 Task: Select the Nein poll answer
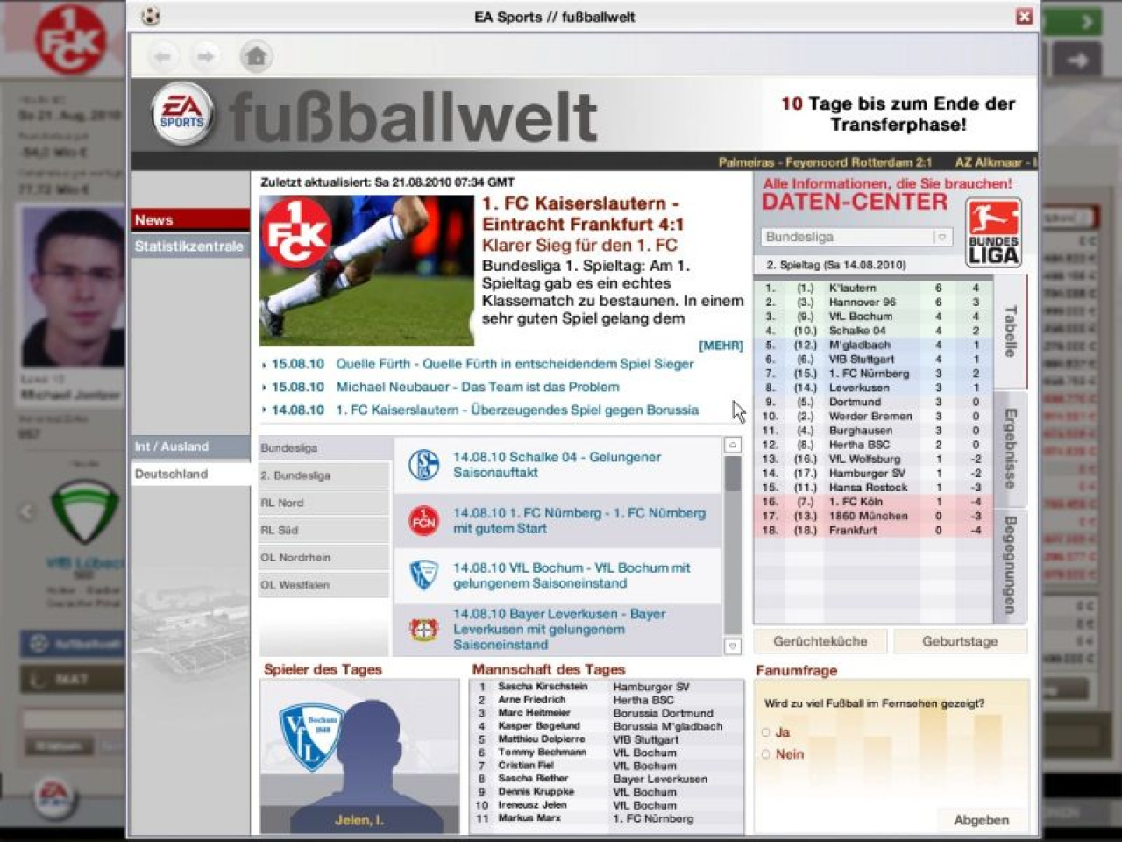(x=766, y=754)
